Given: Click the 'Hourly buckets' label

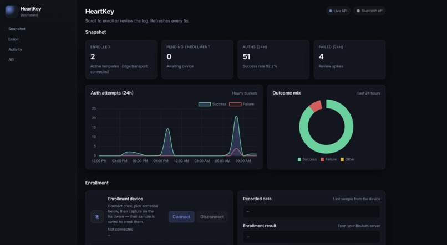Looking at the screenshot, I should click(x=245, y=93).
